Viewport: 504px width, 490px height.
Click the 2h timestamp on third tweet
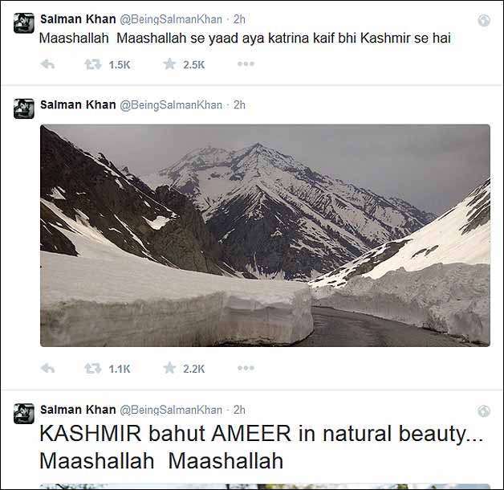click(239, 410)
